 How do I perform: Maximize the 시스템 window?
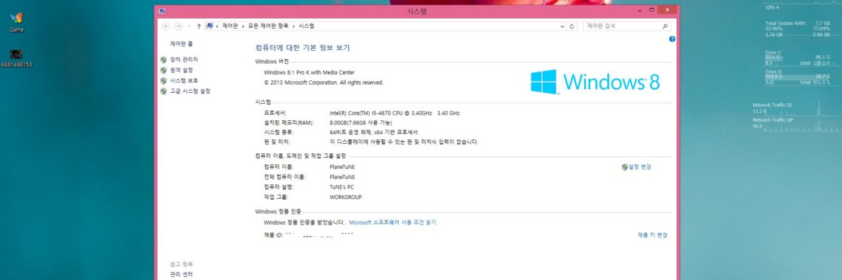tap(652, 10)
